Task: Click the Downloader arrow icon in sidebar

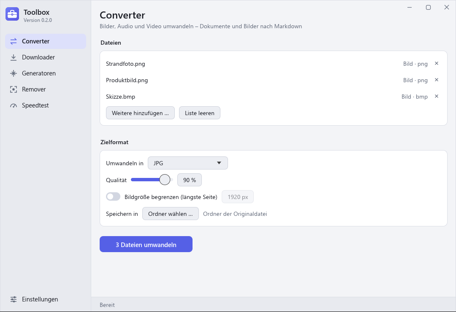Action: click(14, 57)
